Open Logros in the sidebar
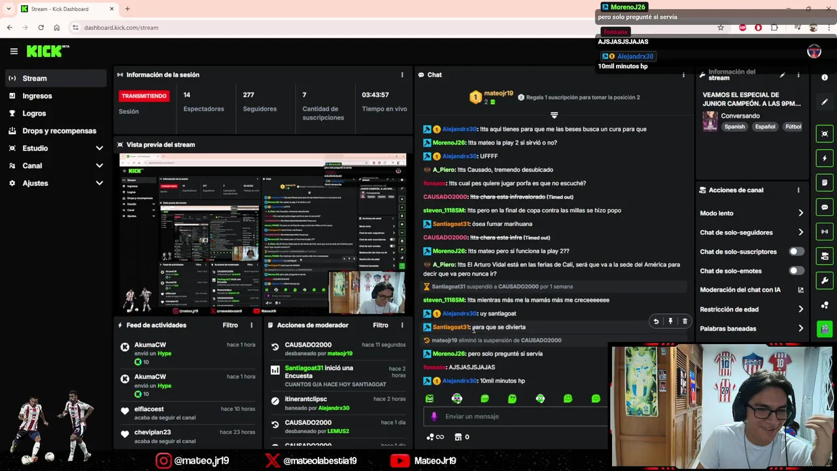This screenshot has height=471, width=837. 56,113
